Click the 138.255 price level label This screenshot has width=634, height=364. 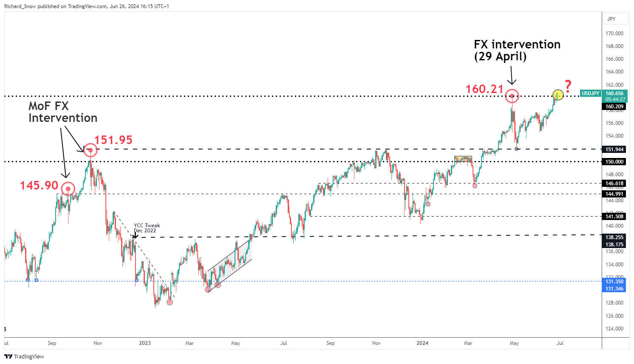coord(614,238)
